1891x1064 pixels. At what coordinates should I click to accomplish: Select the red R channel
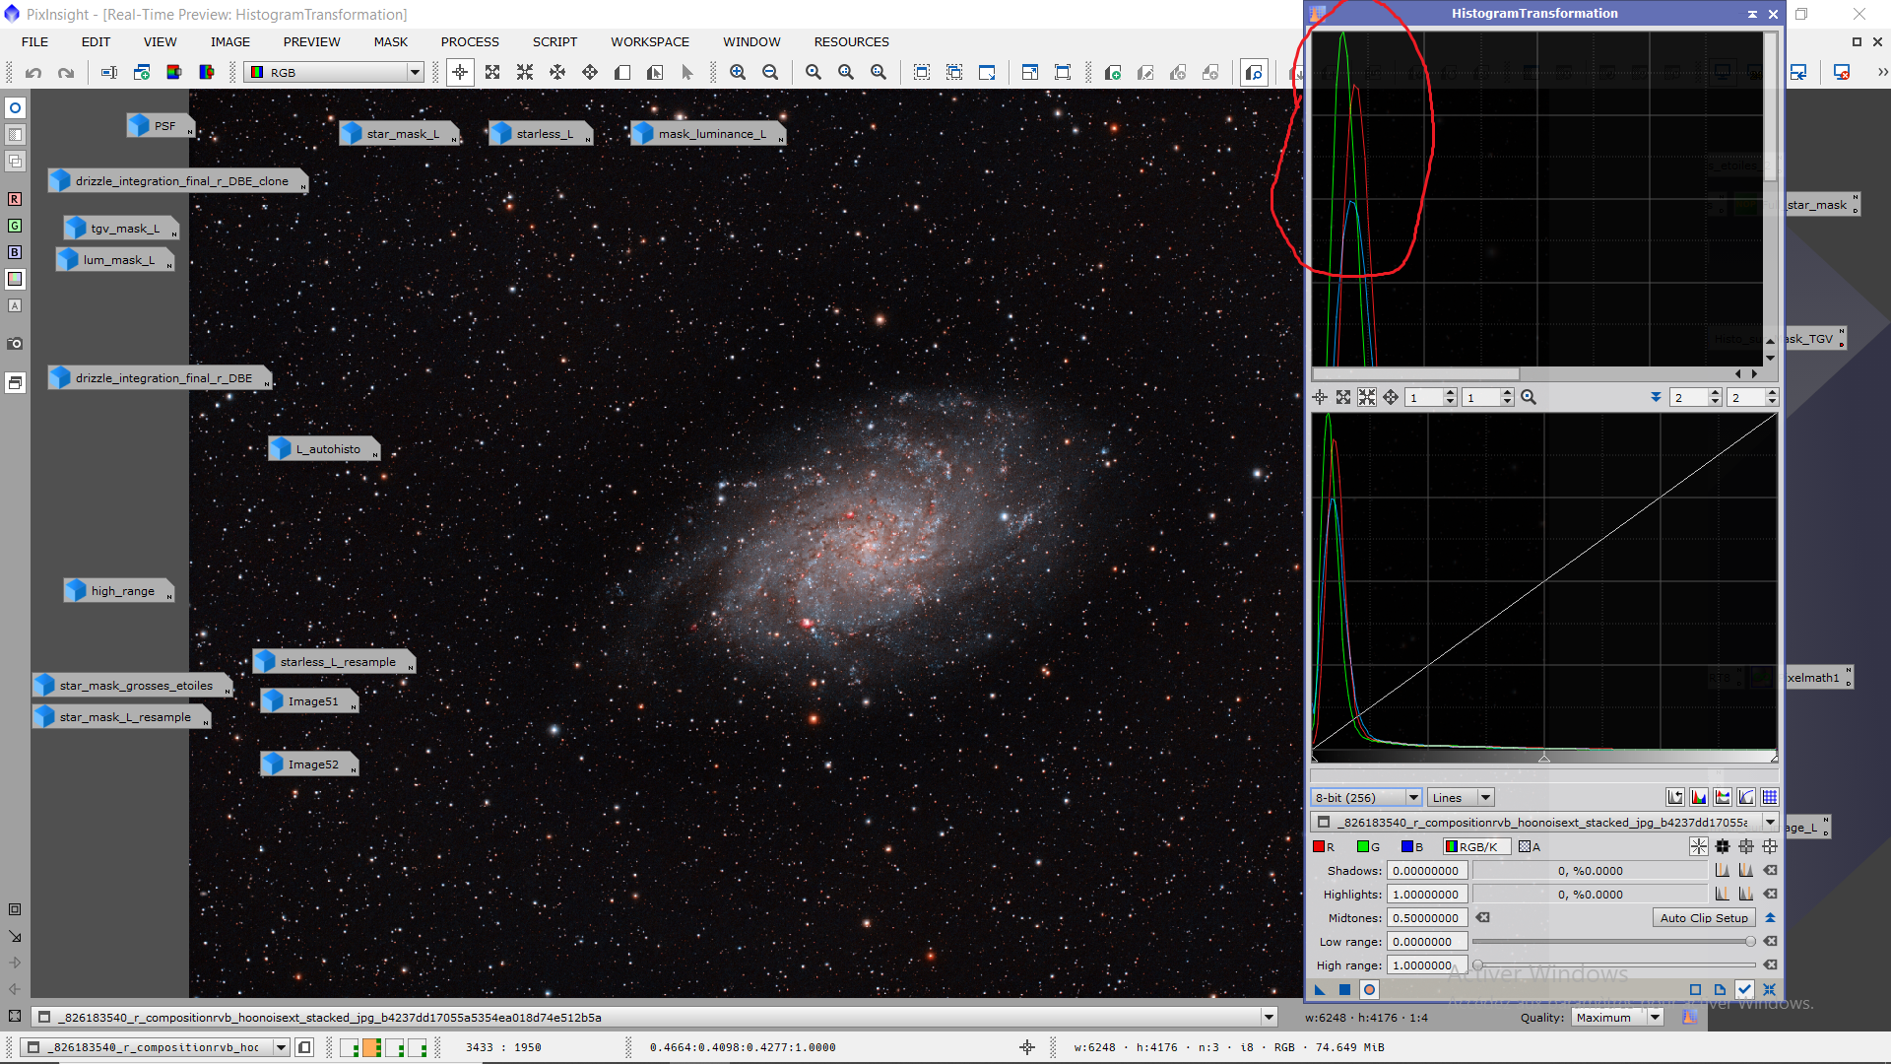[1324, 847]
